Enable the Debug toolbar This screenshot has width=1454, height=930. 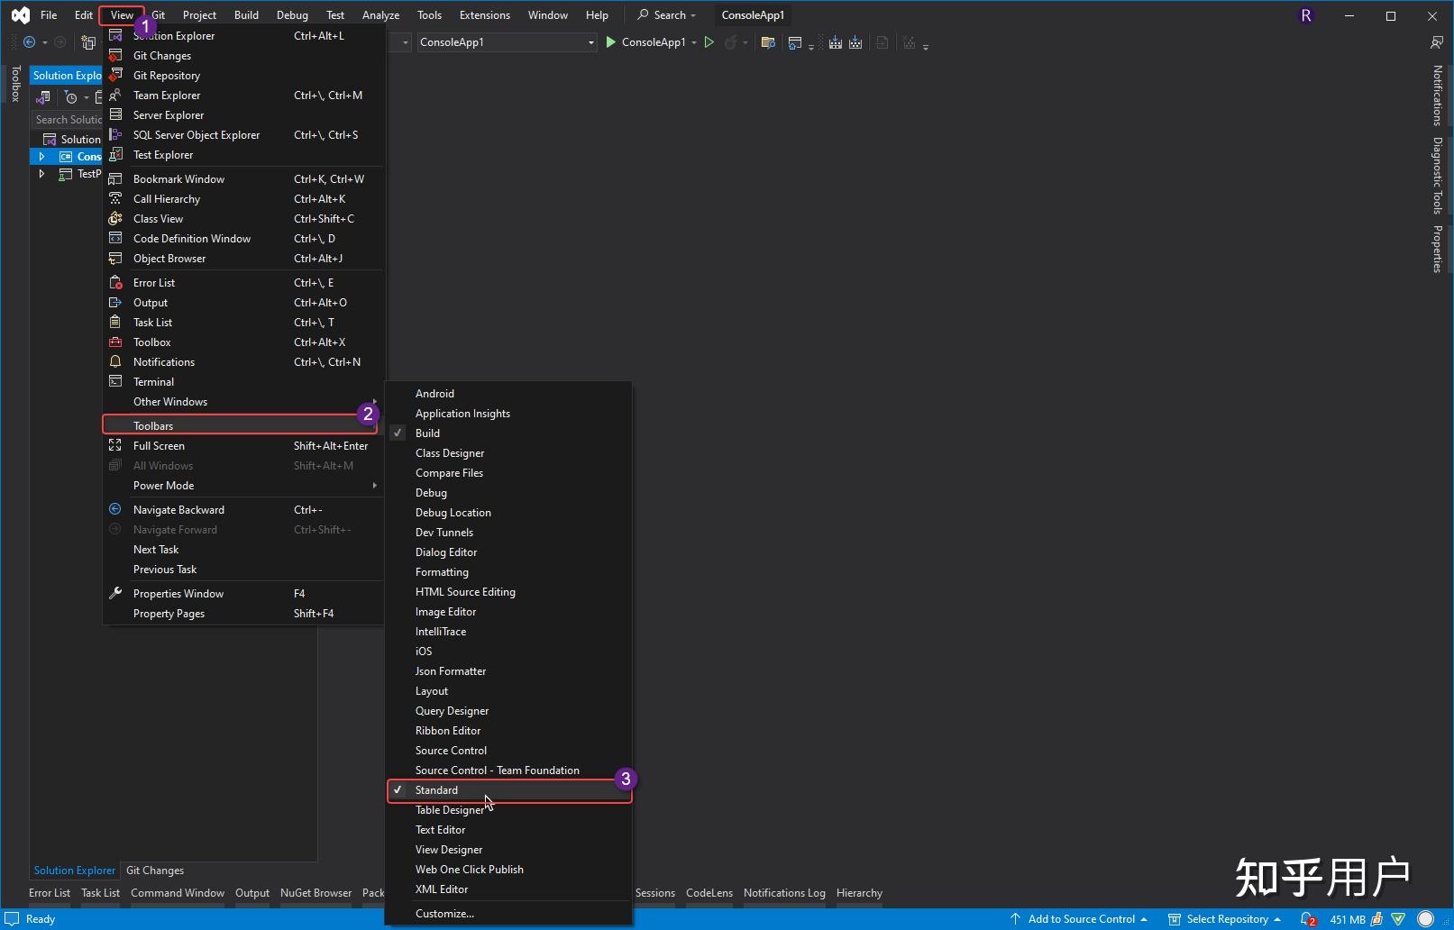[x=431, y=493]
